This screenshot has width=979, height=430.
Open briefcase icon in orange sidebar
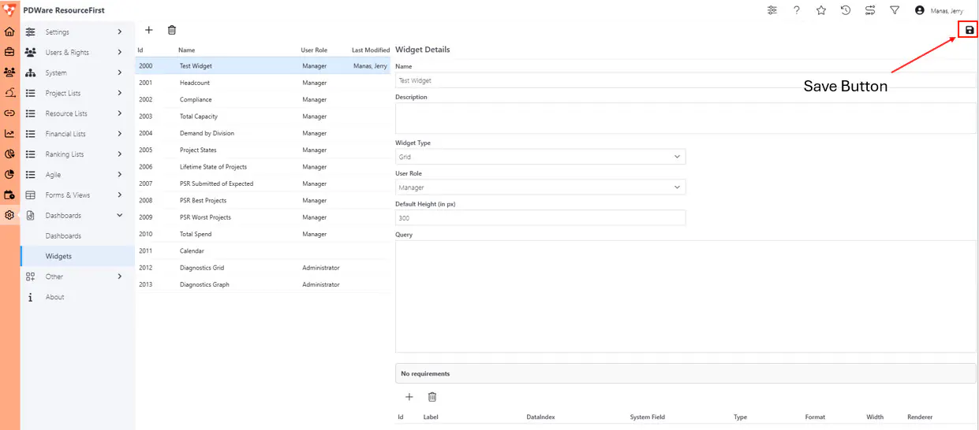point(9,52)
